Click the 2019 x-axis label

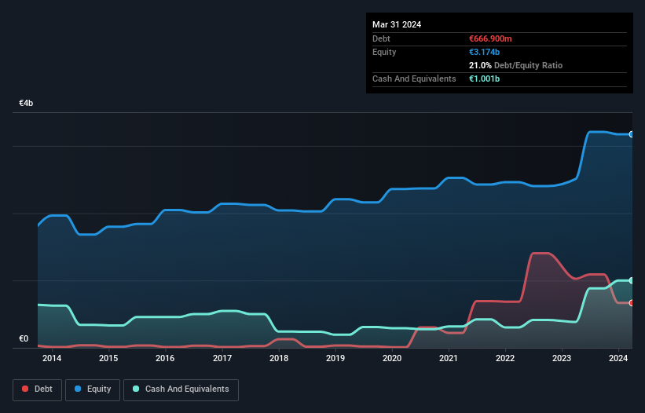tap(335, 358)
